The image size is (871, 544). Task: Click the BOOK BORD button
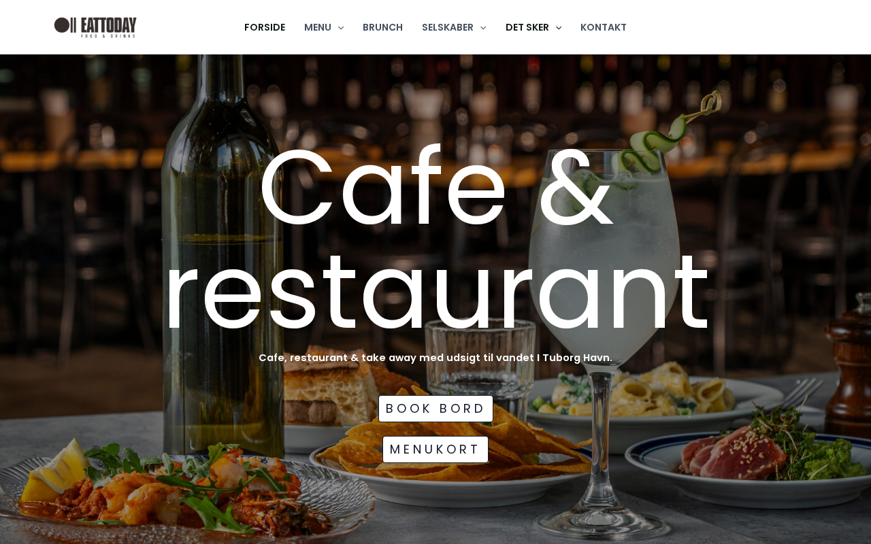click(x=435, y=409)
